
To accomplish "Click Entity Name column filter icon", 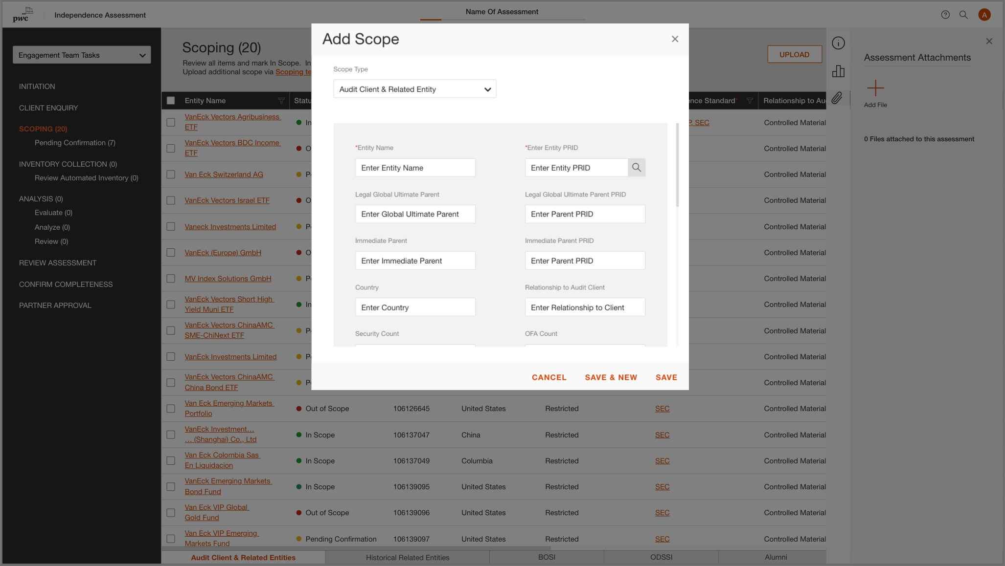I will point(281,101).
